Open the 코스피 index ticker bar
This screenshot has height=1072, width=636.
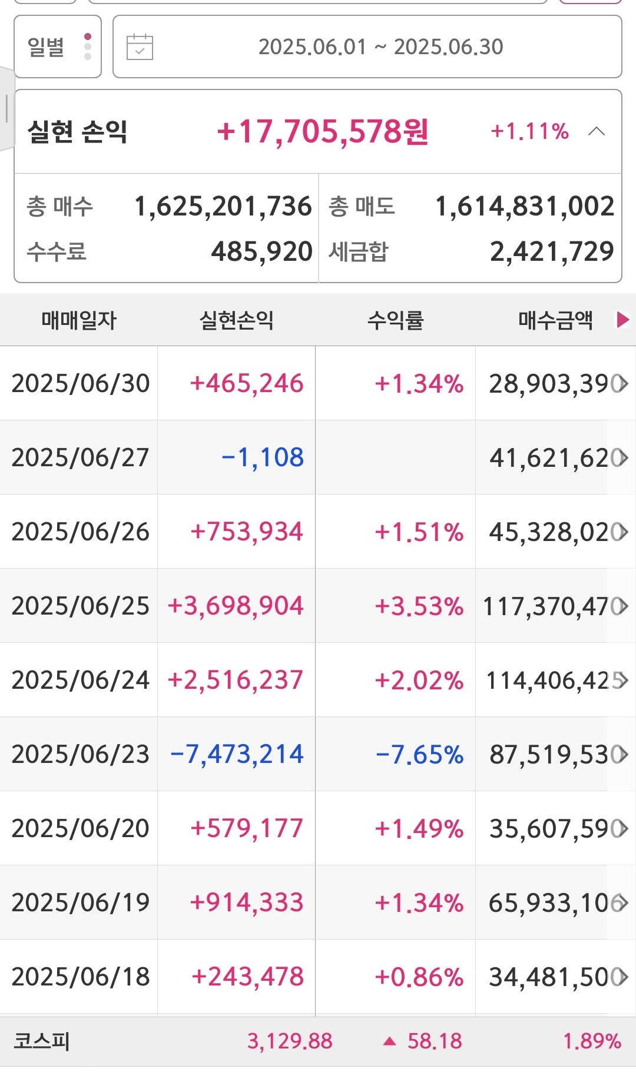(x=318, y=1041)
